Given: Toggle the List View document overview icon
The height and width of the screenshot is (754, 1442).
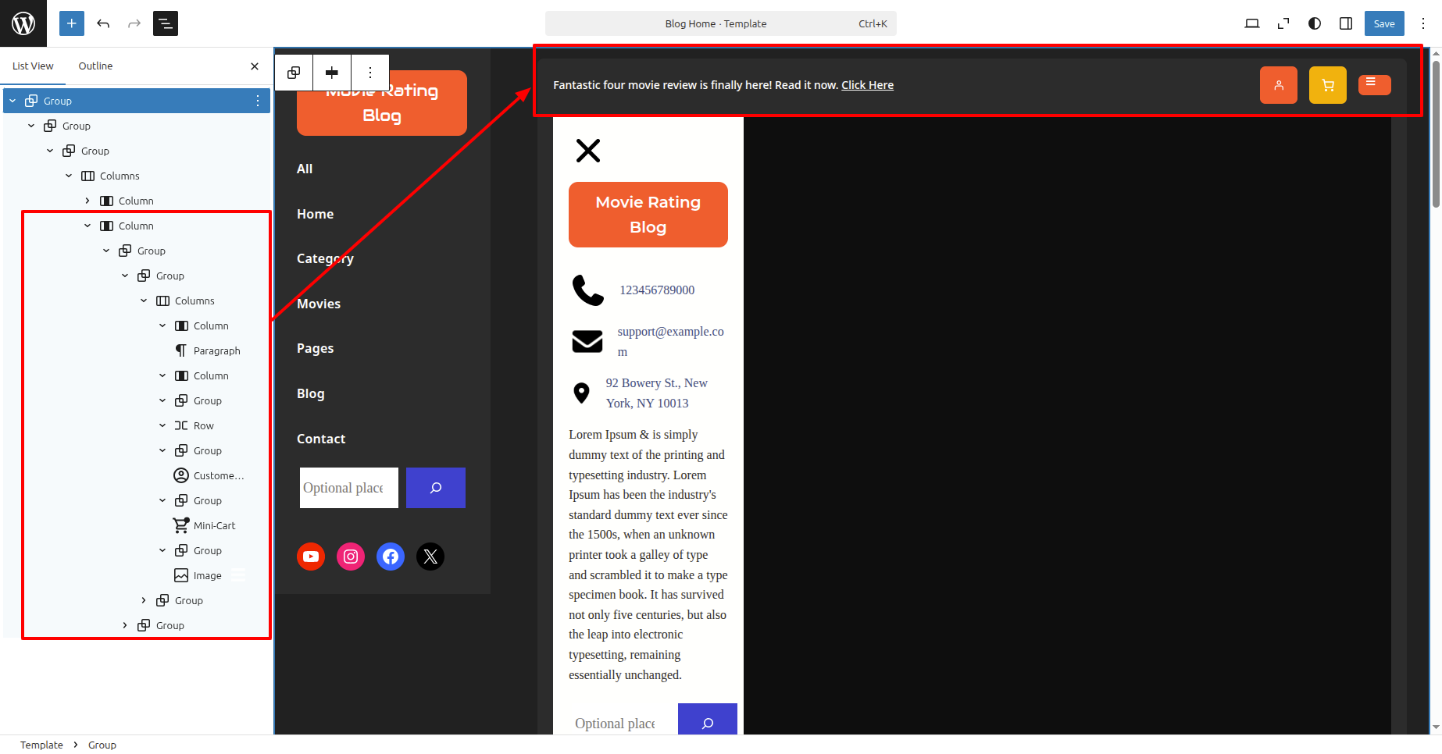Looking at the screenshot, I should click(166, 23).
